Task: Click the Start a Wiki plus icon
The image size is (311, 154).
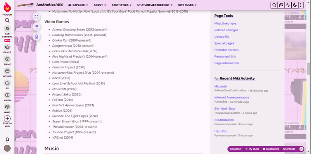Action: tap(7, 119)
